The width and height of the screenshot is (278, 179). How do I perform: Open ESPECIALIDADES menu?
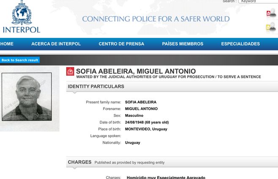[x=240, y=44]
